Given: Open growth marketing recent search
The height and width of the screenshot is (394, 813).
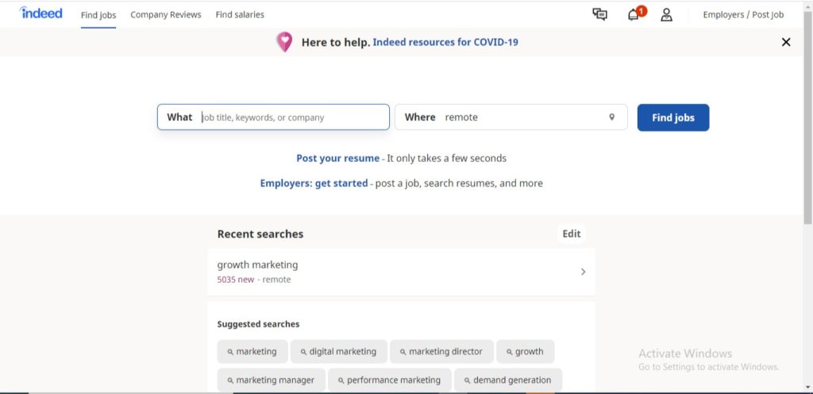Looking at the screenshot, I should pos(401,272).
